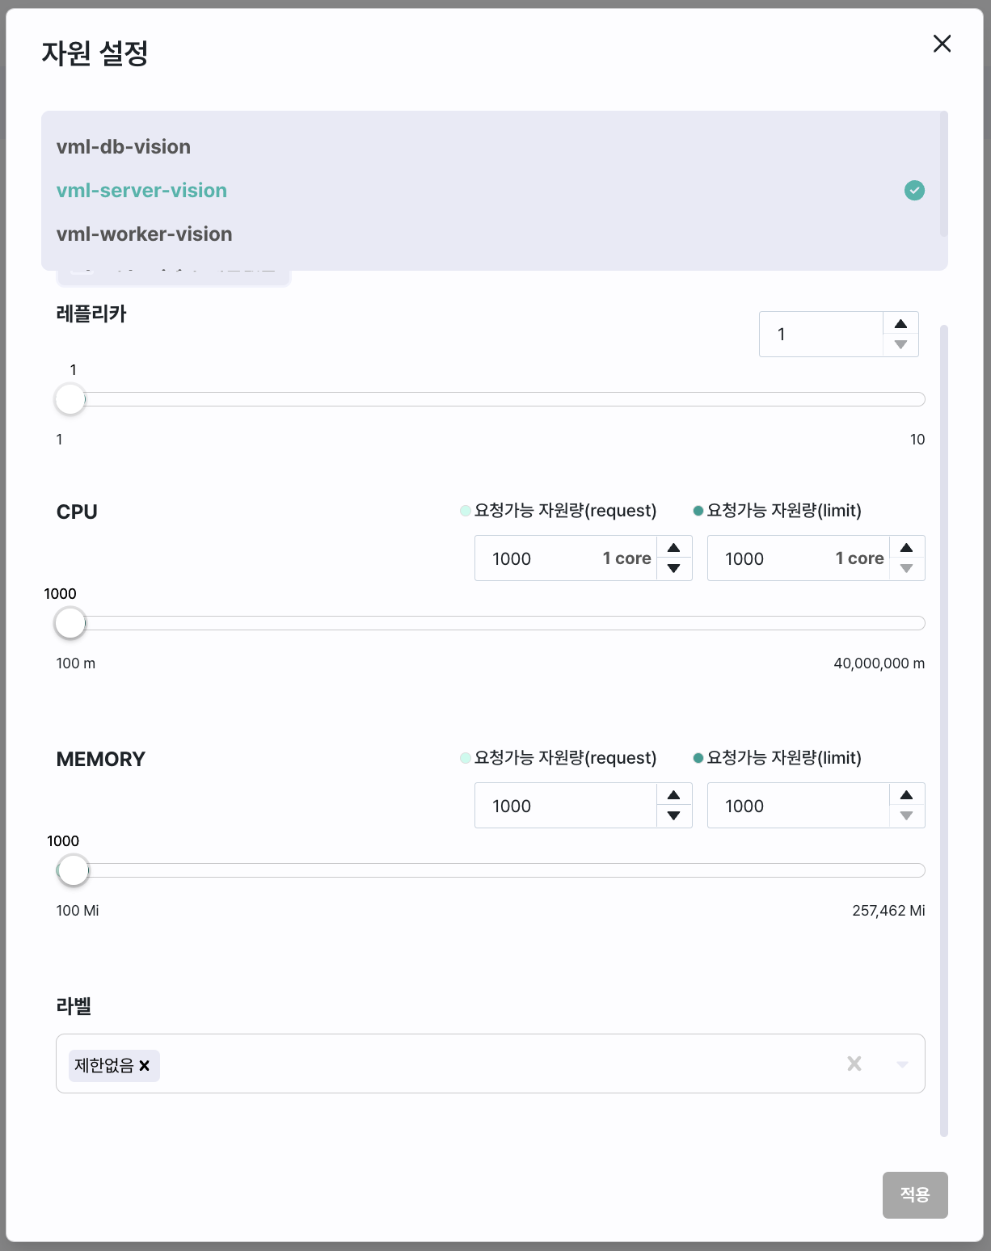Image resolution: width=991 pixels, height=1251 pixels.
Task: Increment CPU request with up arrow
Action: (674, 547)
